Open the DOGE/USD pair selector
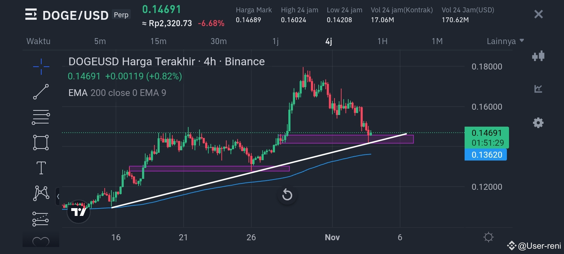This screenshot has height=254, width=564. tap(75, 15)
